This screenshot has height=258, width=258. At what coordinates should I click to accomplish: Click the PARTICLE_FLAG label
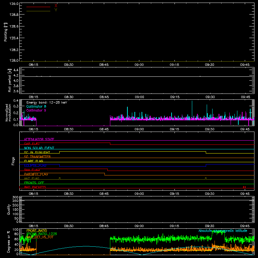pos(36,174)
